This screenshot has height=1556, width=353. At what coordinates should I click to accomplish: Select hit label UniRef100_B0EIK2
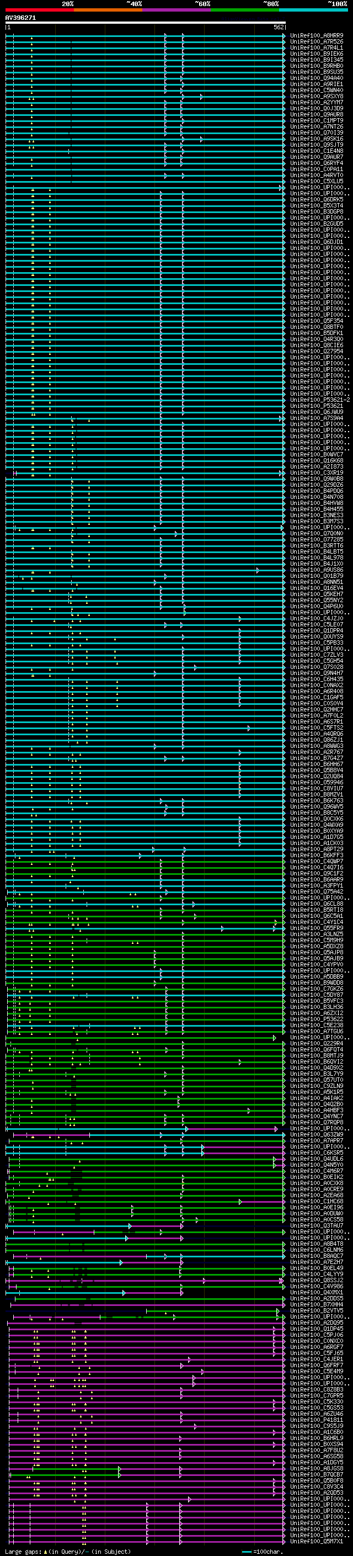[317, 1177]
